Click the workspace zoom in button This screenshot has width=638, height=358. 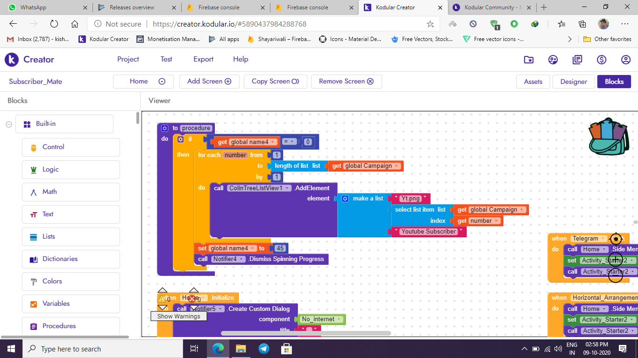click(x=616, y=260)
